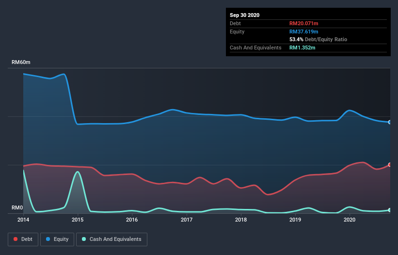
Task: Select the 2019 x-axis label
Action: pos(295,220)
